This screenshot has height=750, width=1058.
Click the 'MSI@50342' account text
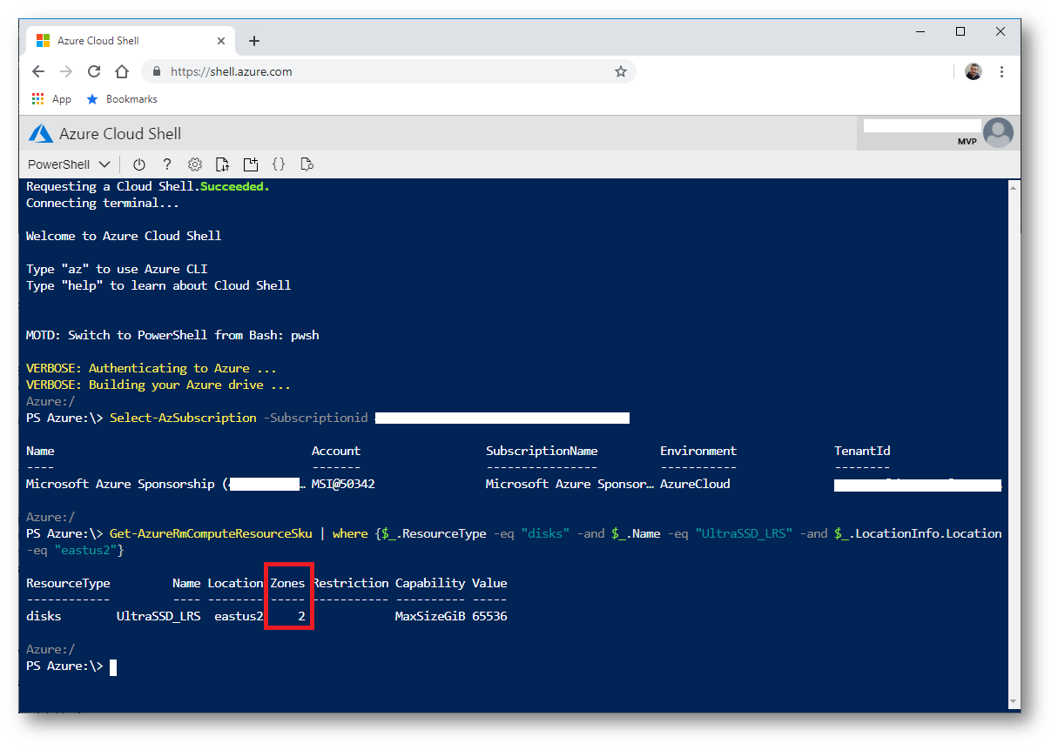click(x=343, y=484)
